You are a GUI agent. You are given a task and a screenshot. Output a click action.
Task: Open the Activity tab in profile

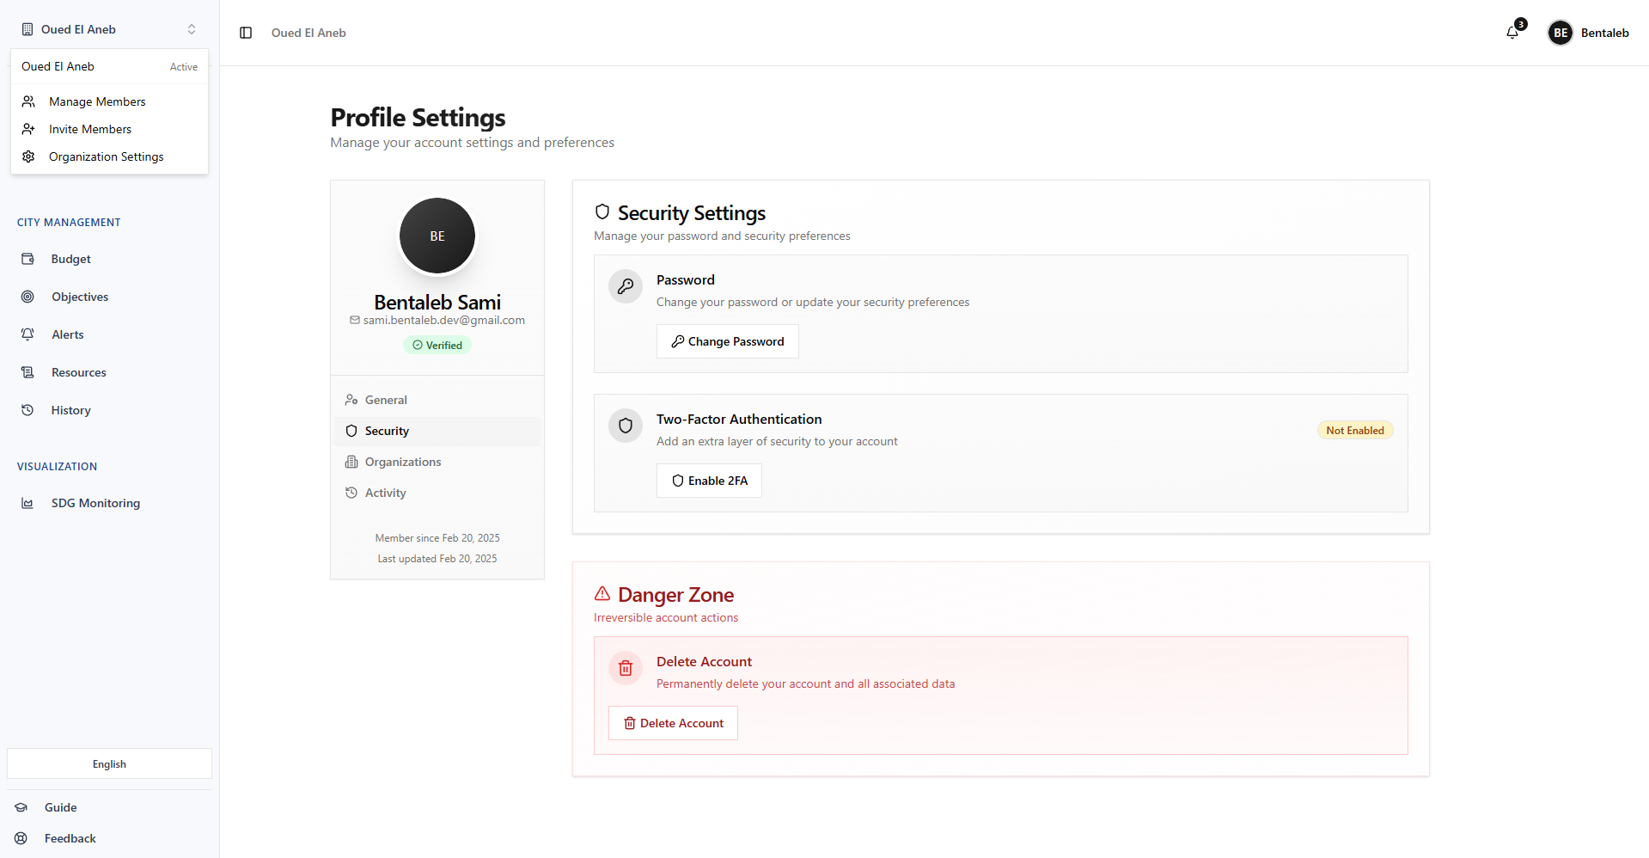pos(385,492)
